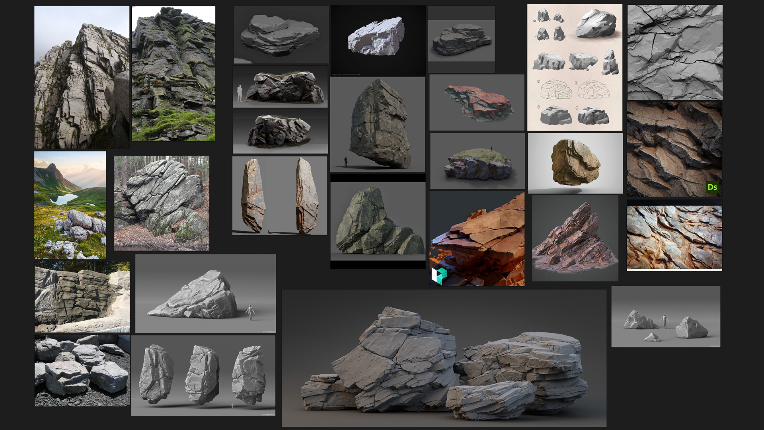
Task: Open the alpine lake landscape photo
Action: tap(70, 205)
